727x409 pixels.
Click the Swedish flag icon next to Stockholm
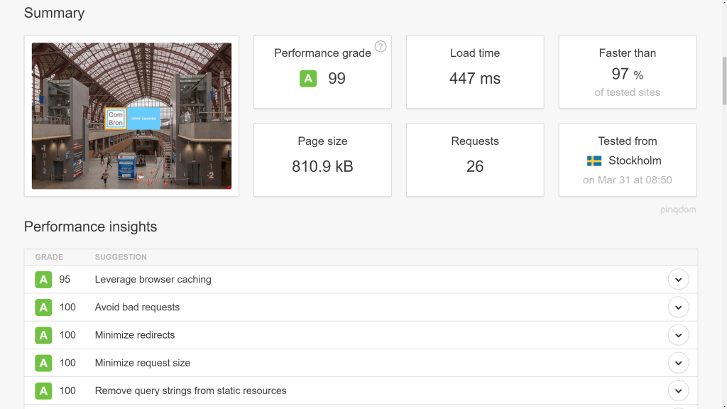click(594, 161)
